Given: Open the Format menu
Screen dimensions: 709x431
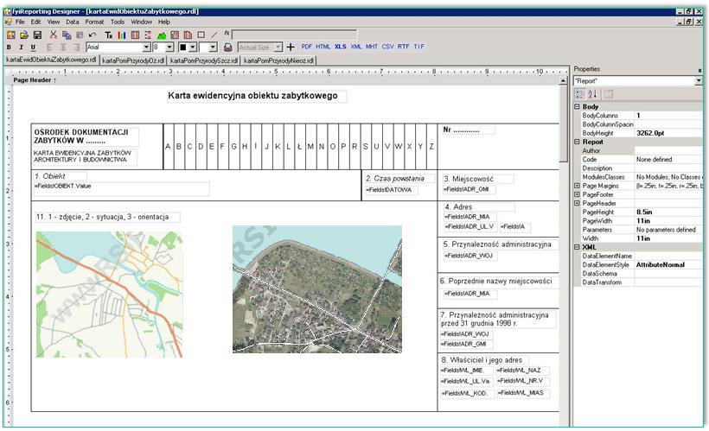Looking at the screenshot, I should (x=94, y=22).
